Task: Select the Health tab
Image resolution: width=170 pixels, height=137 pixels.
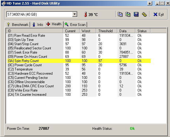Action: (54, 24)
